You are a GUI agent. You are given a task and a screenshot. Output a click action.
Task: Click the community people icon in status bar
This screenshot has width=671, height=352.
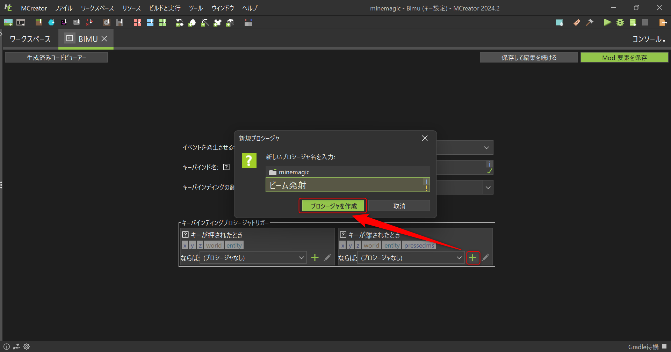click(x=16, y=347)
